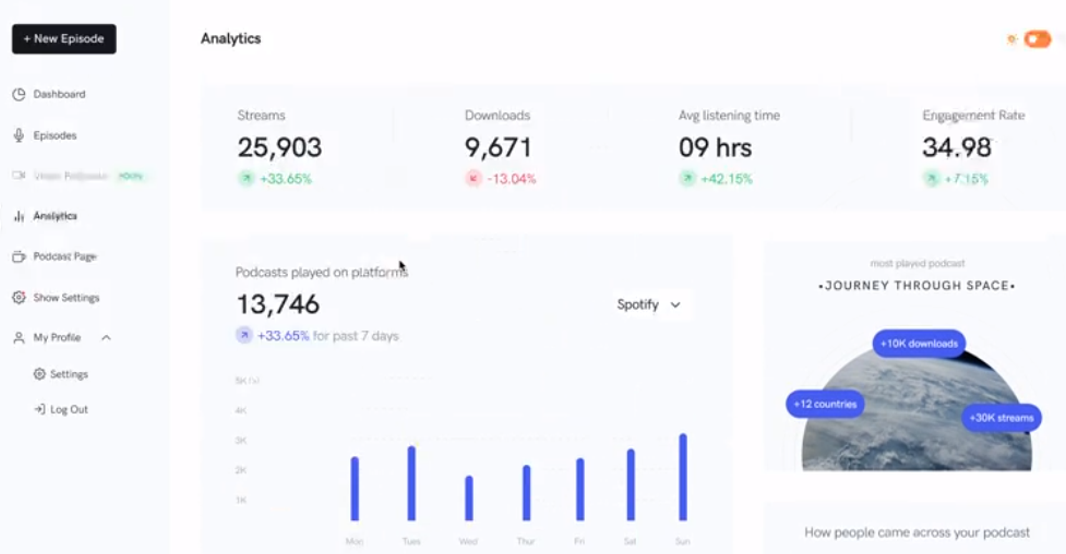
Task: Click the Settings gear icon under My Profile
Action: [x=40, y=374]
